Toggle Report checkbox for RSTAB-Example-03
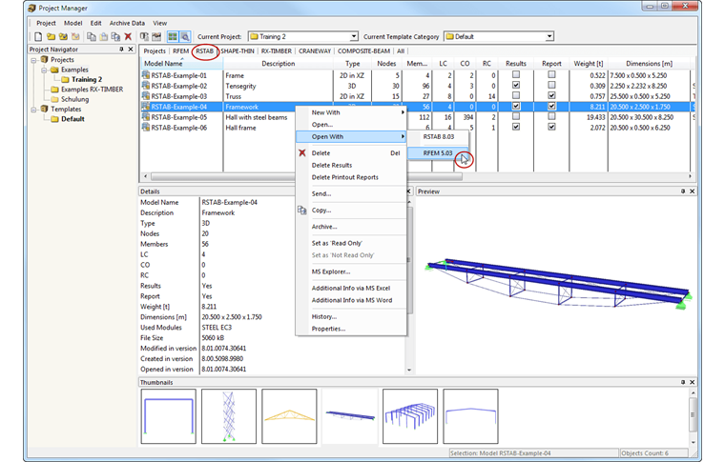Image resolution: width=725 pixels, height=462 pixels. click(551, 95)
